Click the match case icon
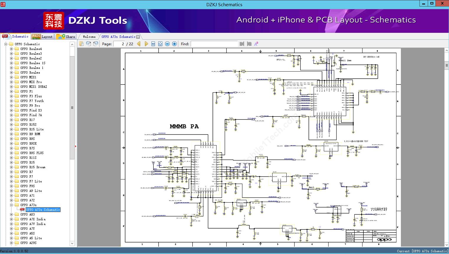Image resolution: width=449 pixels, height=254 pixels. tap(256, 44)
